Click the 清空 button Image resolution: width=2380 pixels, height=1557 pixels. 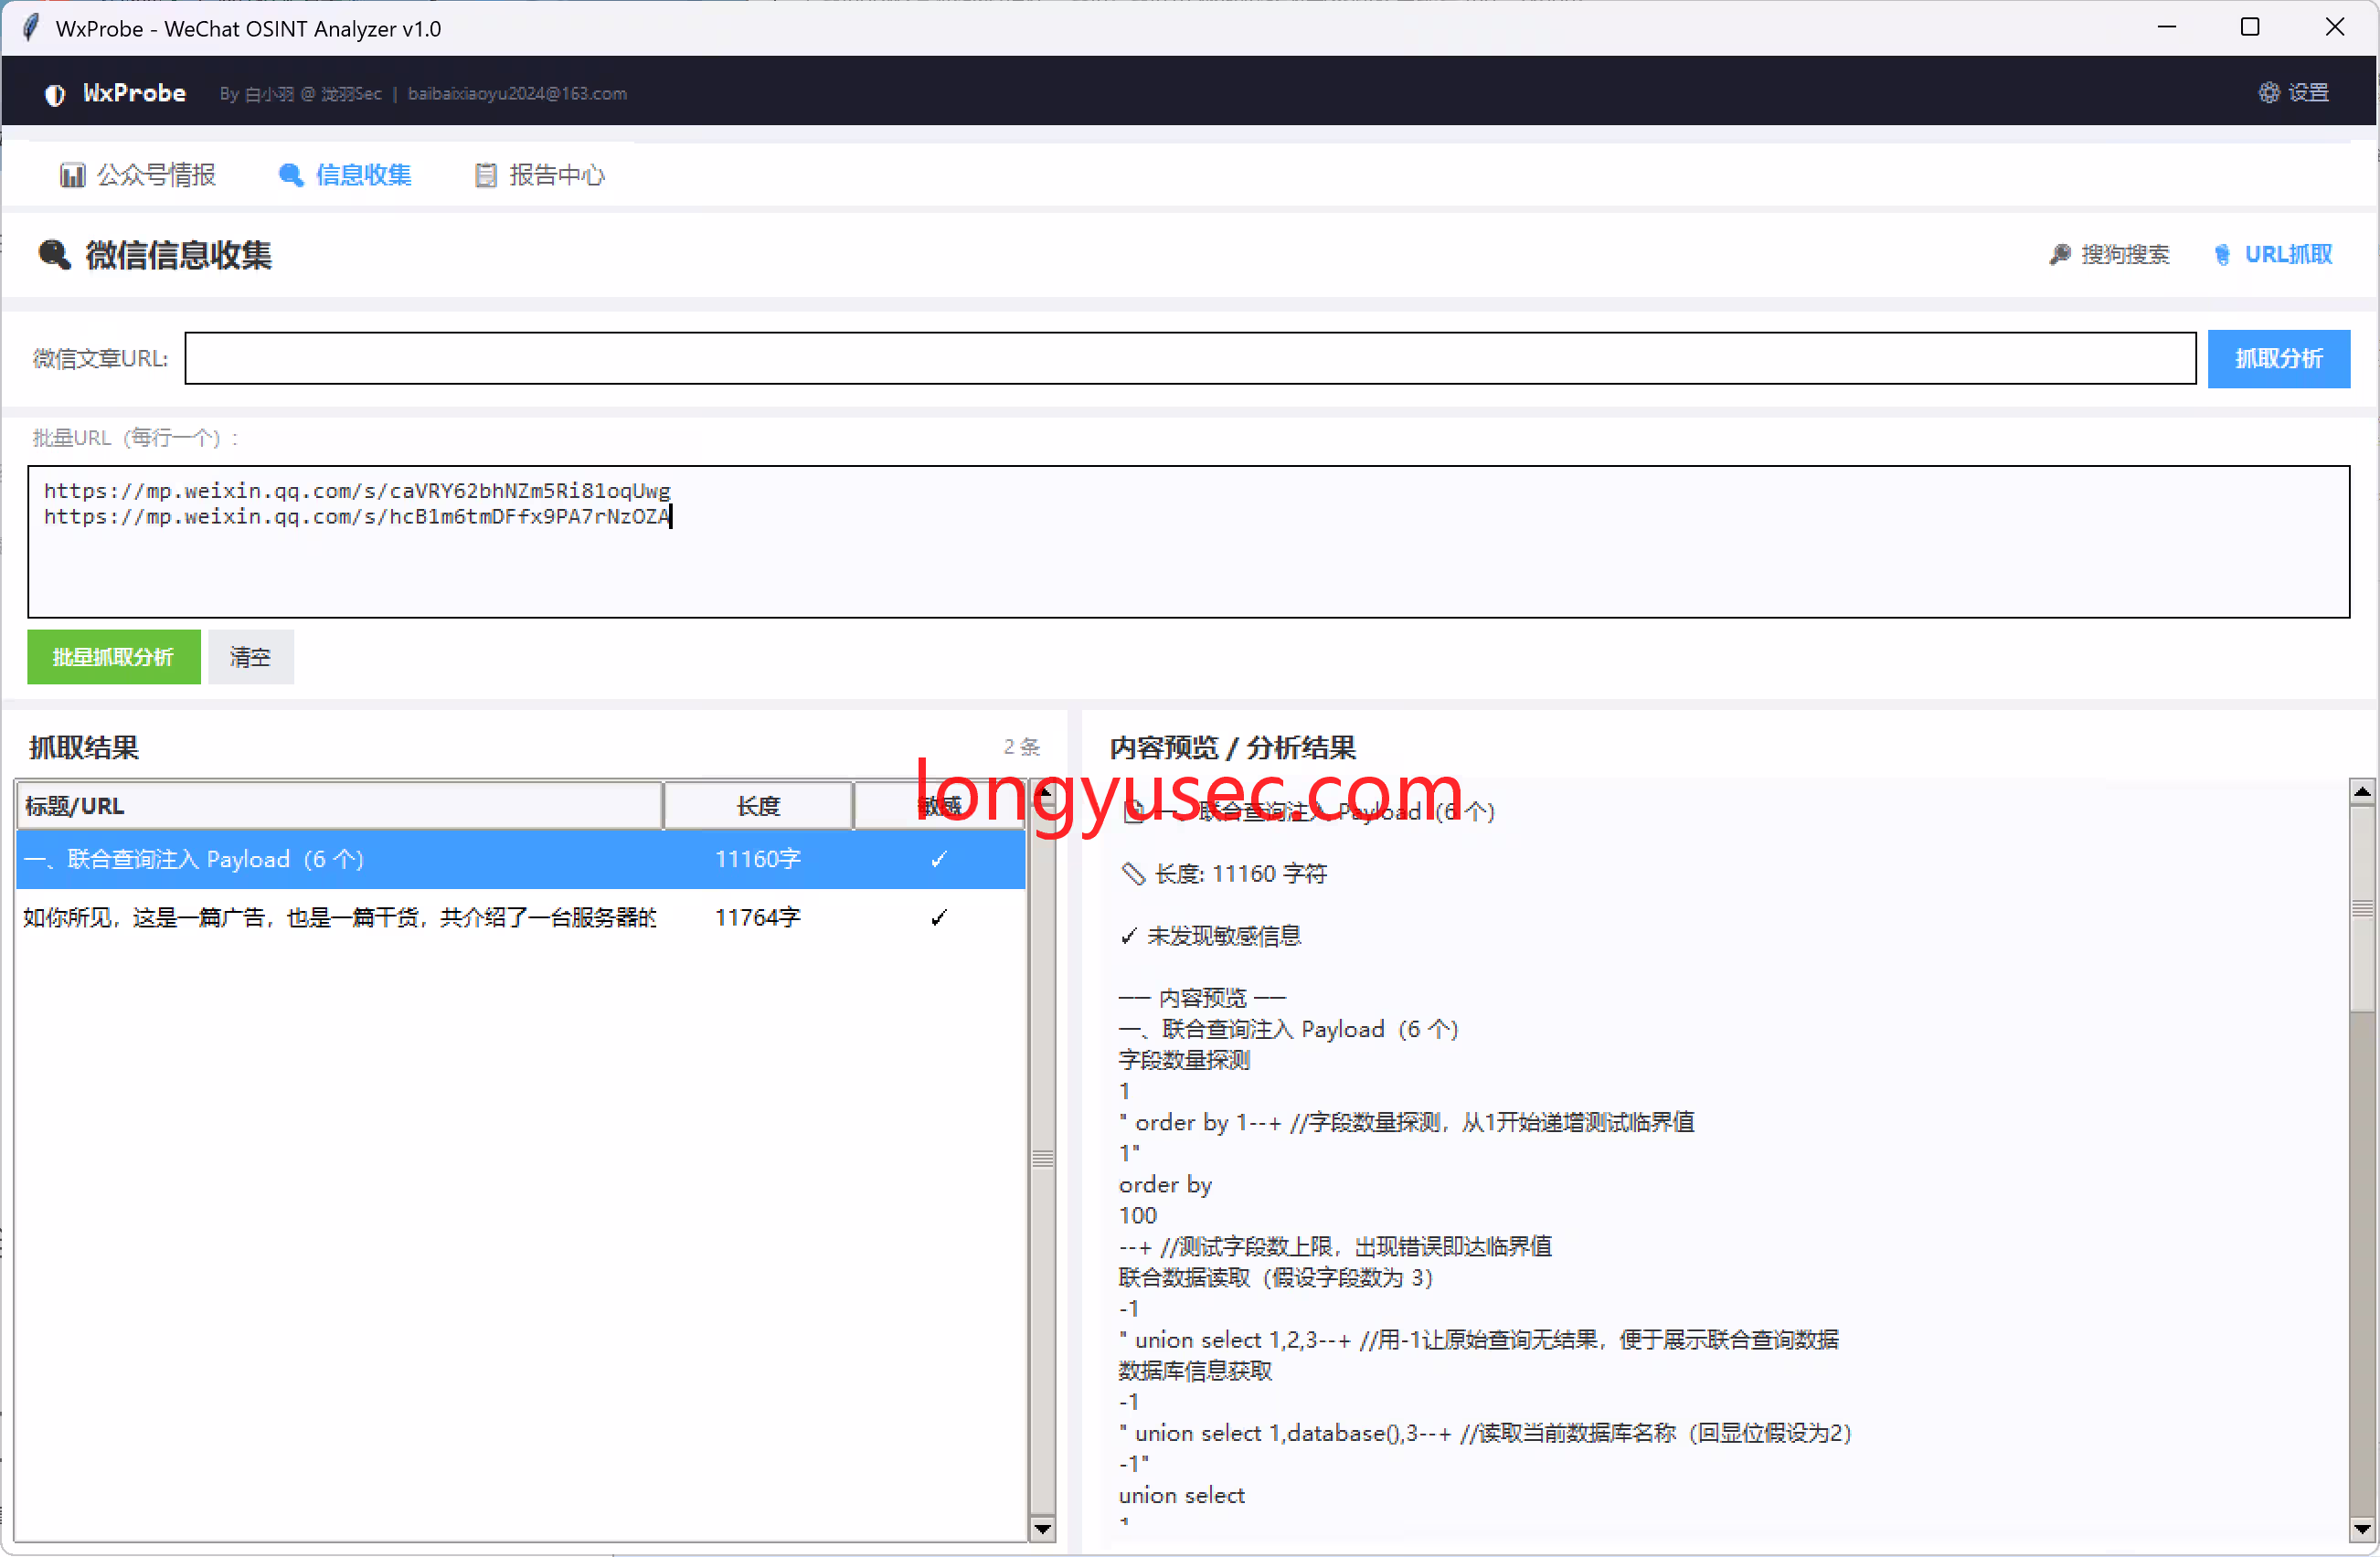click(250, 657)
